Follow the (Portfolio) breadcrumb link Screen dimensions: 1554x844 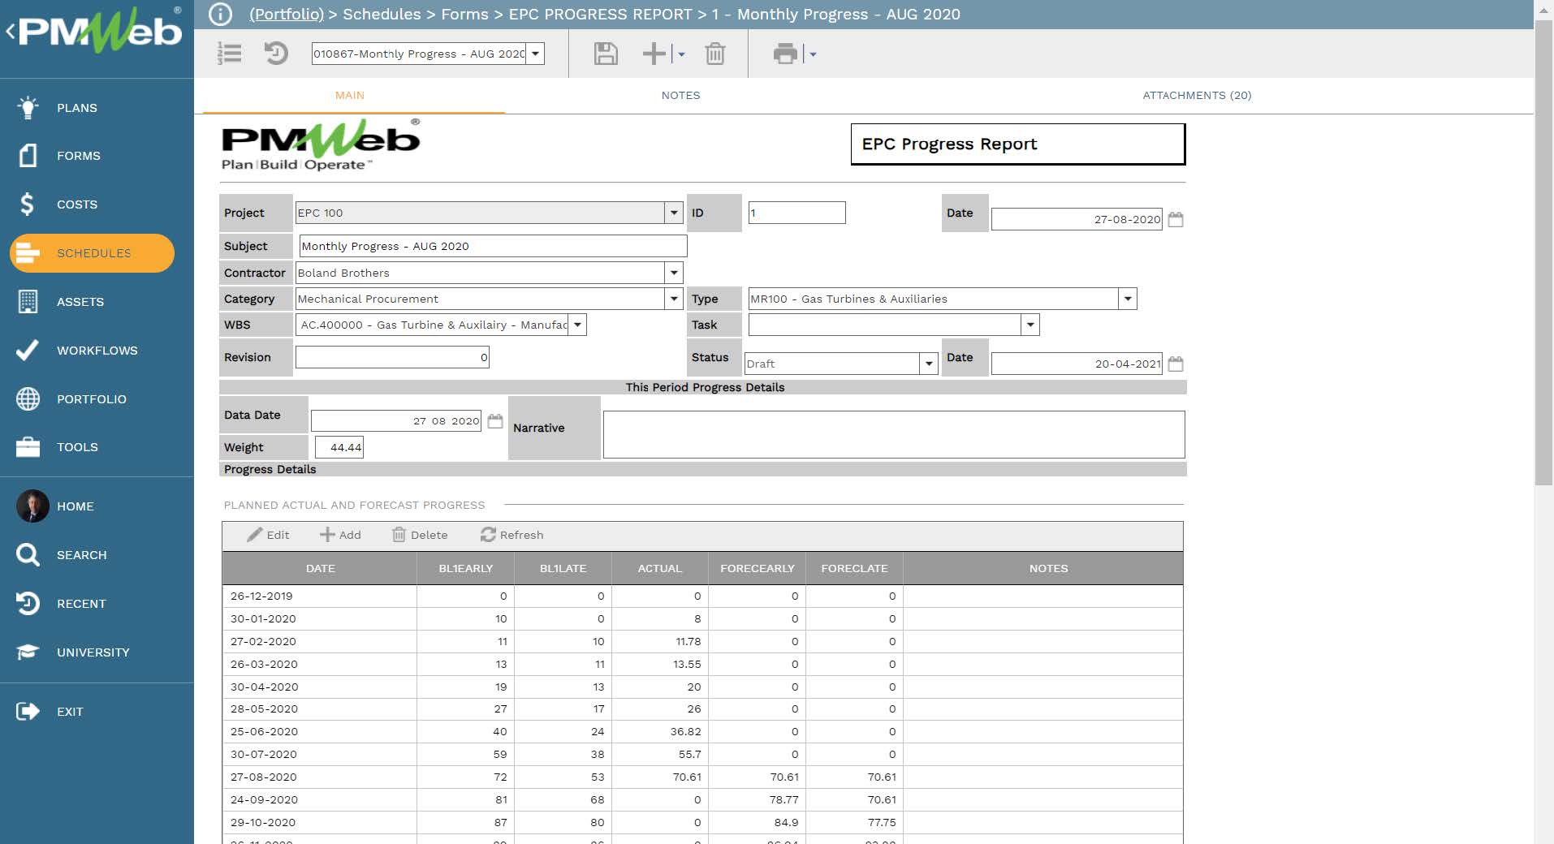287,15
